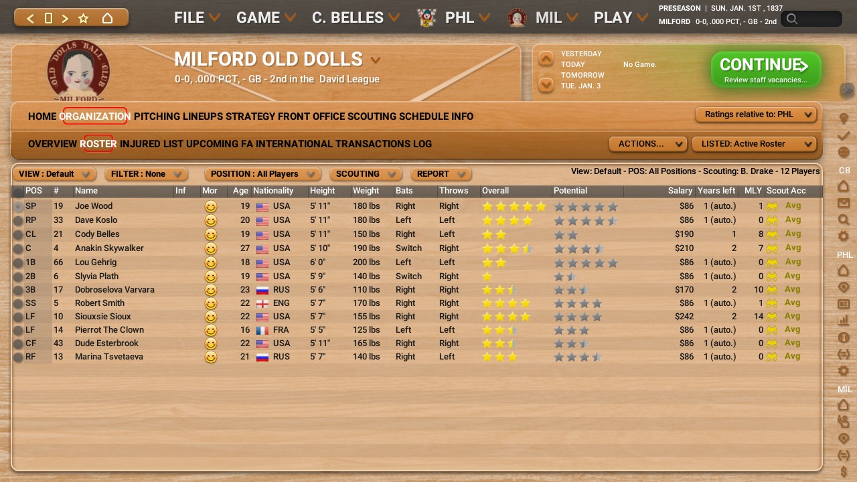This screenshot has height=482, width=857.
Task: Click the home icon in top navigation
Action: (x=107, y=18)
